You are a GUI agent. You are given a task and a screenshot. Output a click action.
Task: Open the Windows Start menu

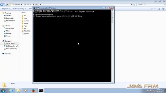point(3,91)
